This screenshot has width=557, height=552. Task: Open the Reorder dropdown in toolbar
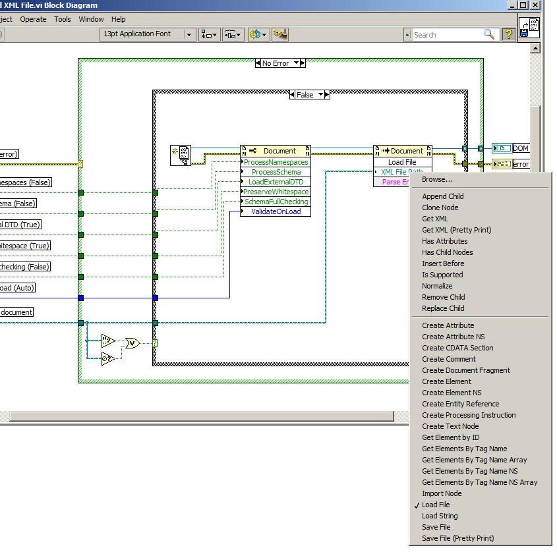[x=257, y=34]
